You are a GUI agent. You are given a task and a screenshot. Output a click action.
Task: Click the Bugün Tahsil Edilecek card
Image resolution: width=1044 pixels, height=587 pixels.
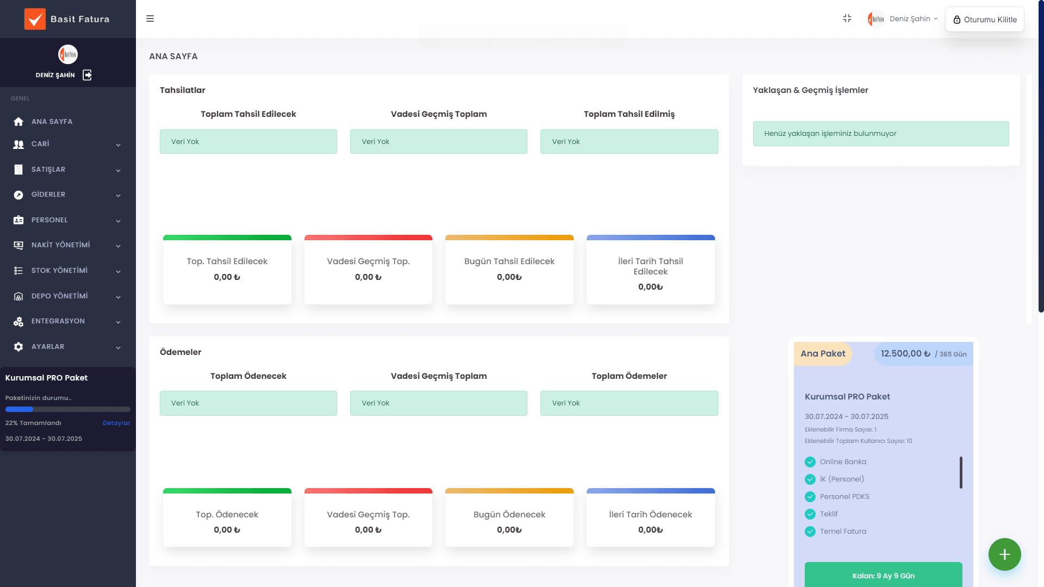click(x=509, y=270)
